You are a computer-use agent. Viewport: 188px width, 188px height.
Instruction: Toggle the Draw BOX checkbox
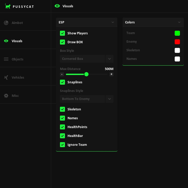pos(63,42)
